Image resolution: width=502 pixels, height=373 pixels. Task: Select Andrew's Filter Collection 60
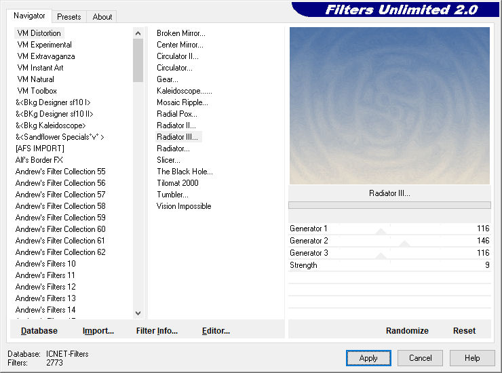coord(60,229)
